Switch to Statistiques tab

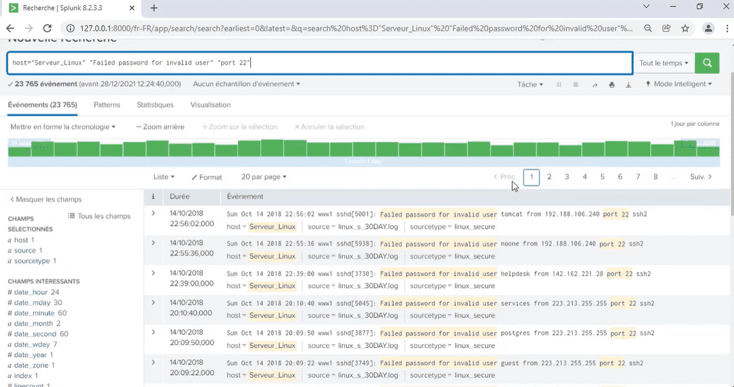coord(155,105)
